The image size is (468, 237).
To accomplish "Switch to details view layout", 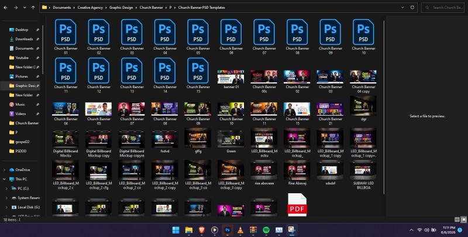I will click(457, 219).
